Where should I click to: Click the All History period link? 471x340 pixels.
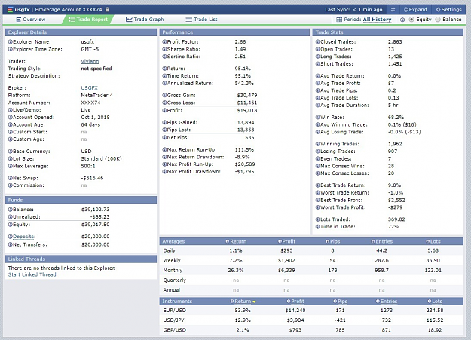(x=377, y=20)
